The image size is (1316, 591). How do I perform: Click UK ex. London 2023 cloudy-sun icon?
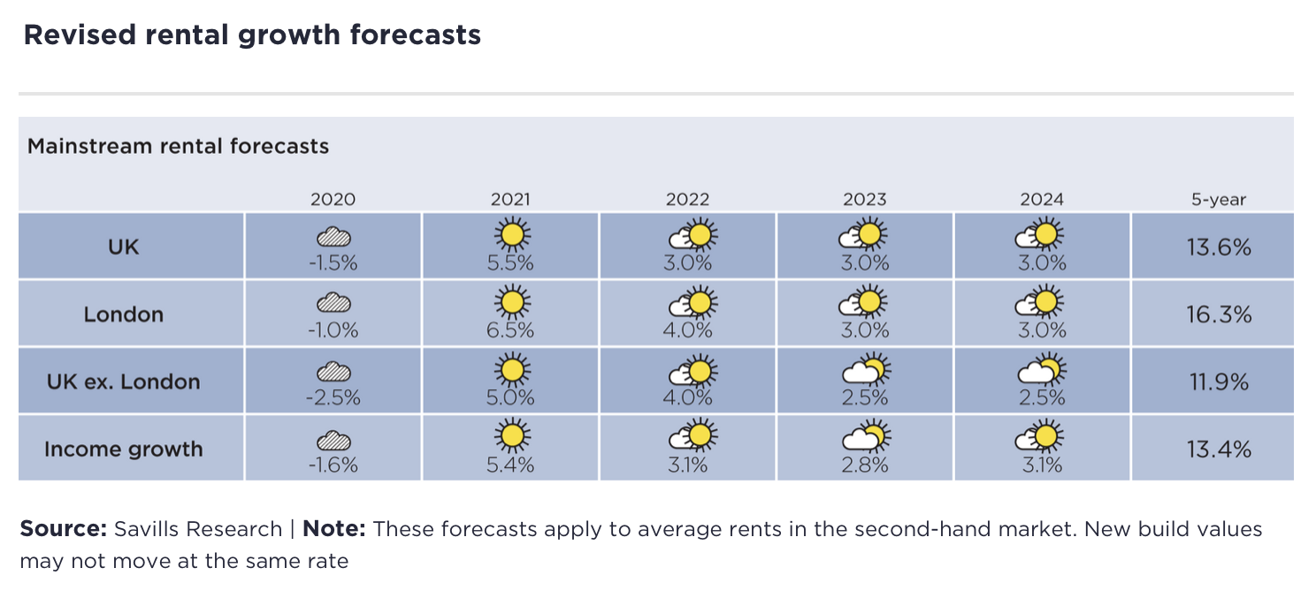pyautogui.click(x=865, y=370)
